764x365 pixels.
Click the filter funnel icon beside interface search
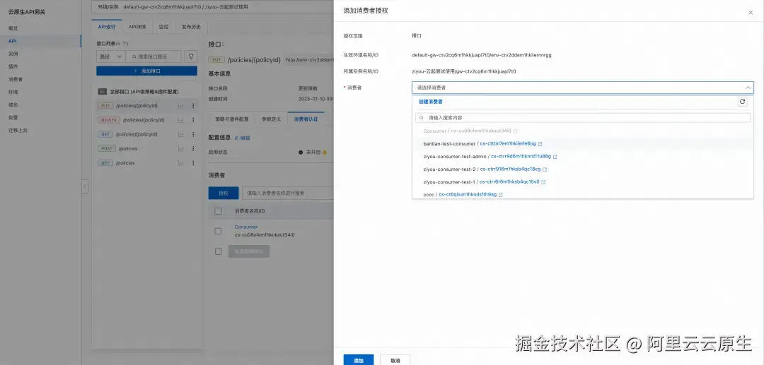(192, 56)
